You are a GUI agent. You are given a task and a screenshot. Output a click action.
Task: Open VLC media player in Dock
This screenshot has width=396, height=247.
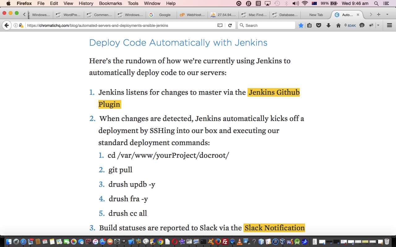(x=239, y=242)
